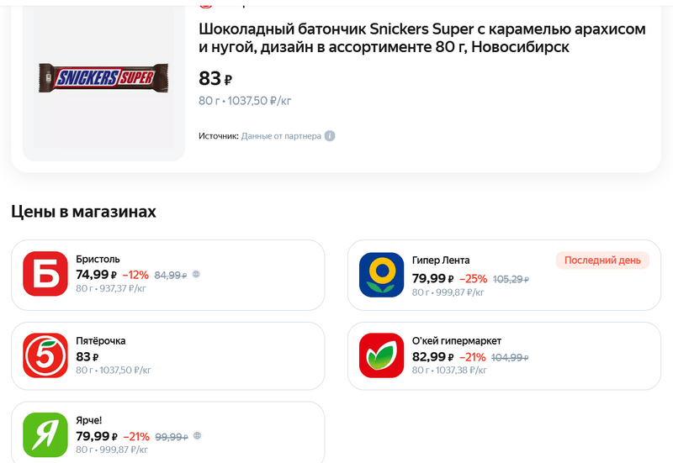This screenshot has height=463, width=673.
Task: Click the Гипер Лента sunflower logo
Action: click(381, 274)
